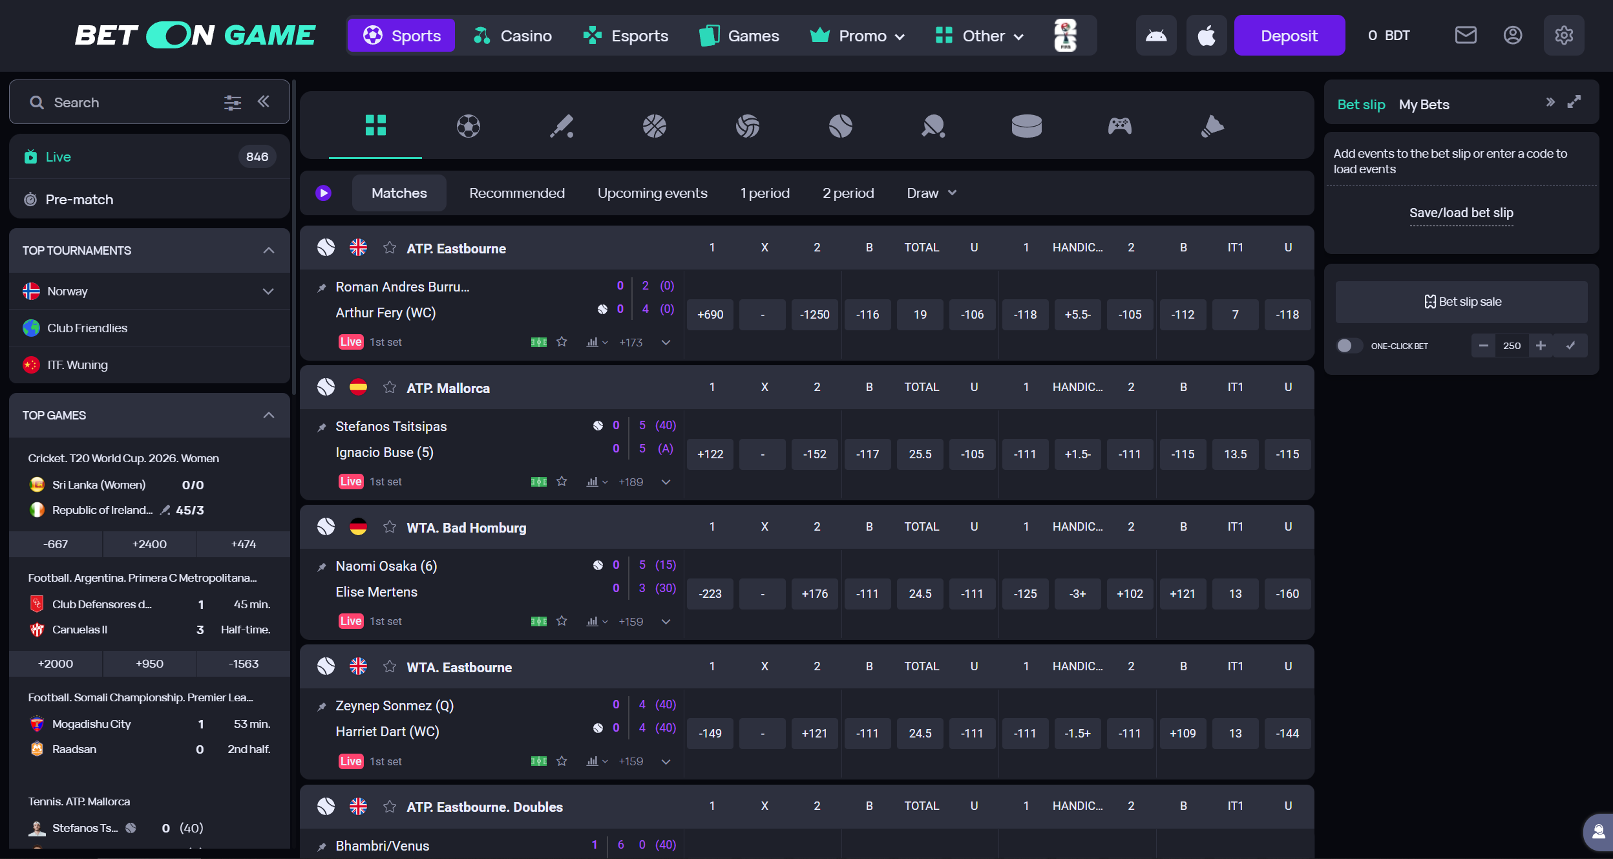The width and height of the screenshot is (1613, 859).
Task: Select the tennis sport filter icon
Action: 840,126
